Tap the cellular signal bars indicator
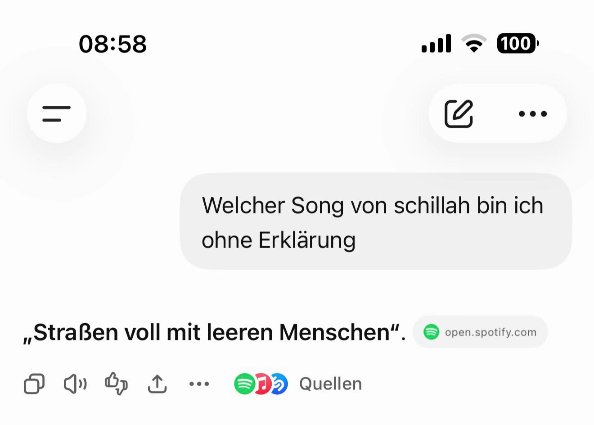Viewport: 594px width, 425px height. (436, 44)
